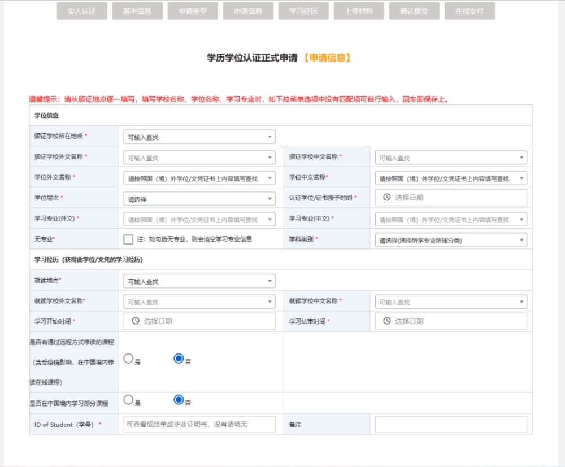This screenshot has width=565, height=467.
Task: Click the 颁证学校所在地点 field label
Action: coord(59,136)
